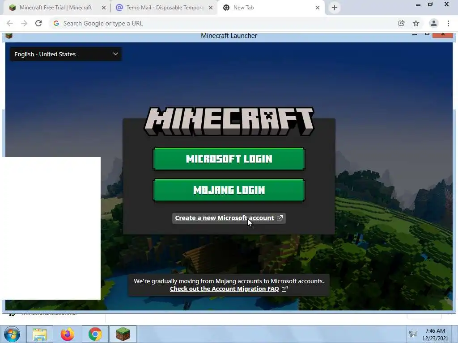Close the Temp Mail tab
Image resolution: width=458 pixels, height=343 pixels.
pos(211,8)
